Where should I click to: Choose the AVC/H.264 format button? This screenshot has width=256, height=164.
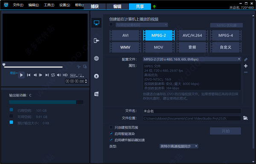[x=192, y=35]
